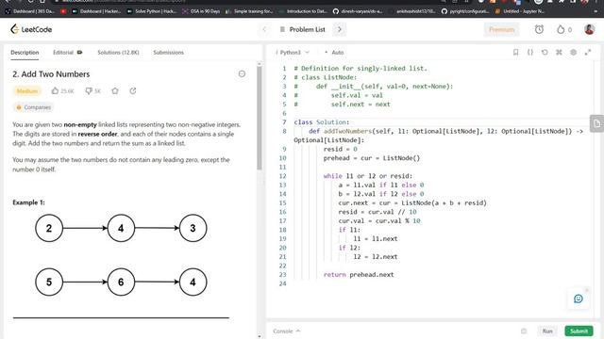Image resolution: width=604 pixels, height=339 pixels.
Task: Expand the Console panel
Action: click(286, 331)
